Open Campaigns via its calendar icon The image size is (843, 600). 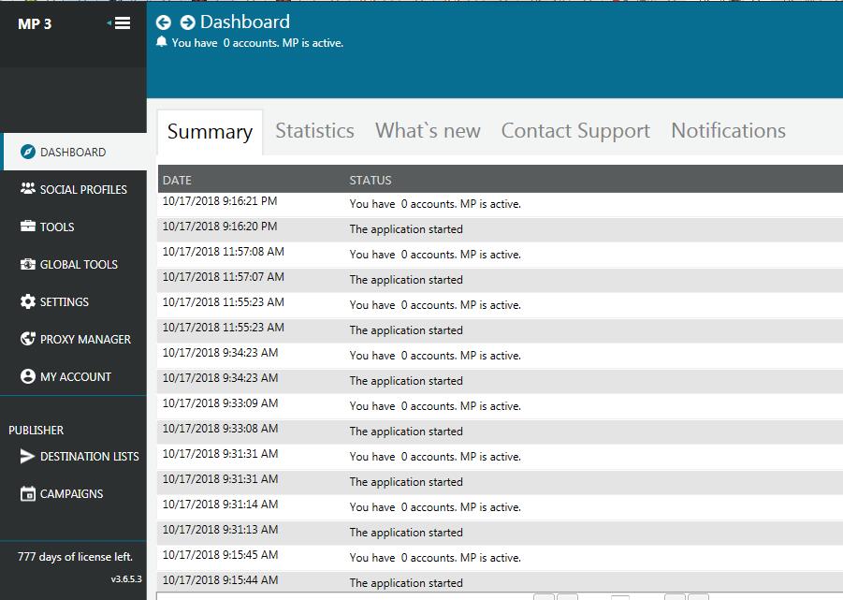pyautogui.click(x=27, y=493)
